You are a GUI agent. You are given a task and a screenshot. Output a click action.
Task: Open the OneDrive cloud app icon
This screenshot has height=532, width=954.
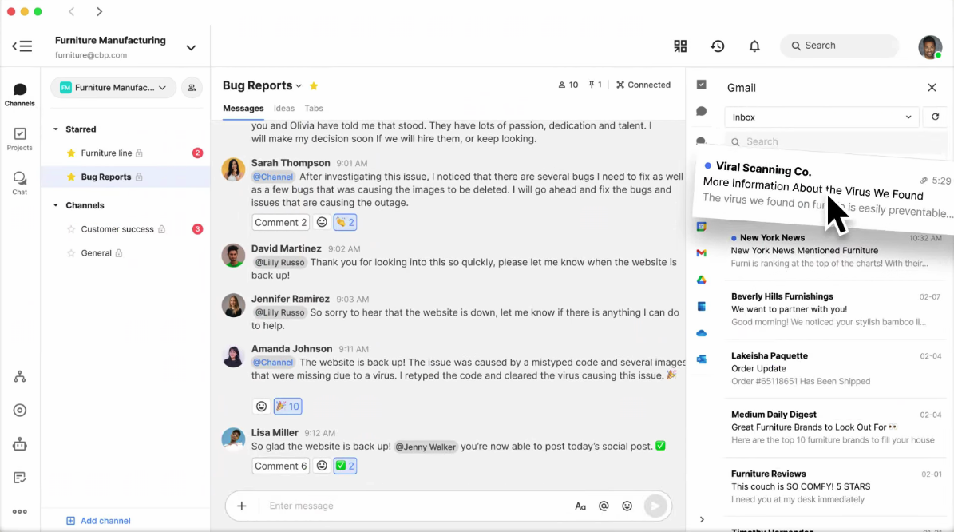(x=702, y=333)
